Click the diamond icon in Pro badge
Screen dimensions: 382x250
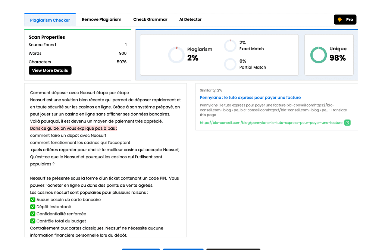[x=340, y=20]
